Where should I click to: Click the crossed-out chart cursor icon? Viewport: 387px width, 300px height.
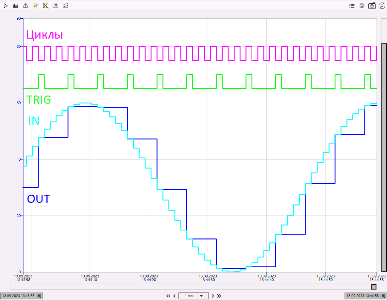point(45,6)
